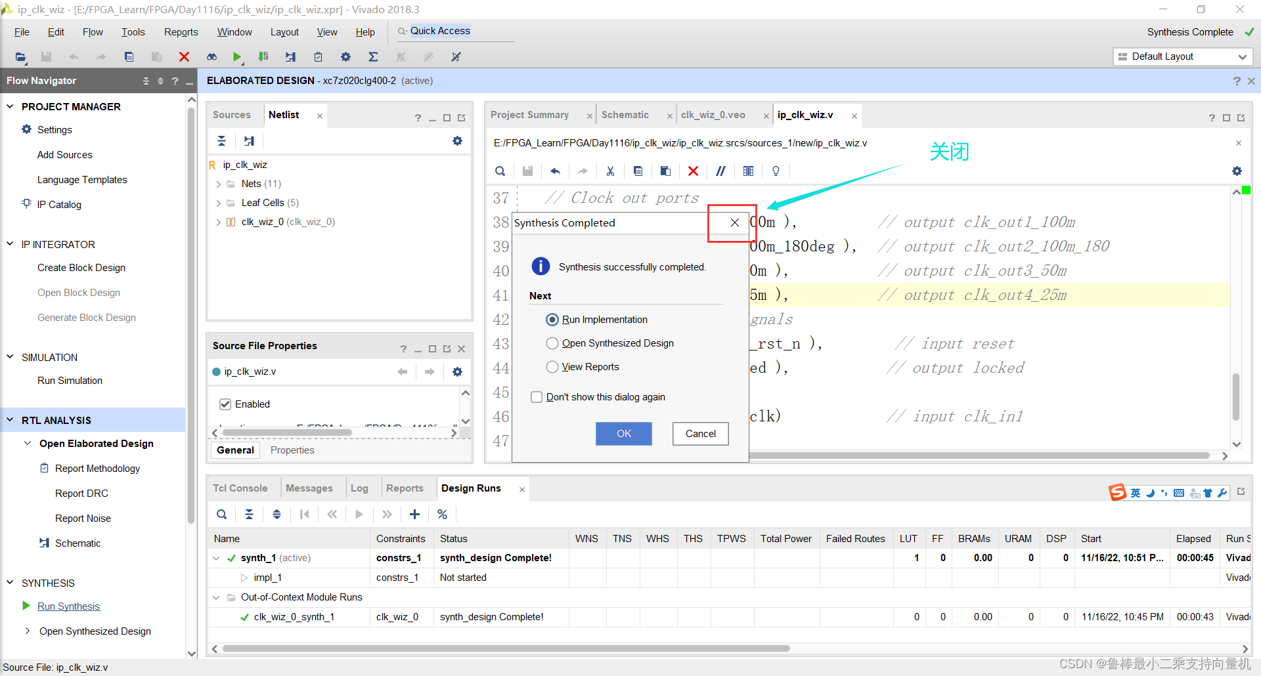Open the Default Layout dropdown
Screen dimensions: 1261x676
[1183, 56]
